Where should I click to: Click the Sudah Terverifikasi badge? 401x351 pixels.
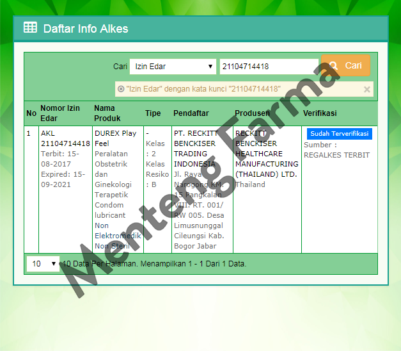339,134
